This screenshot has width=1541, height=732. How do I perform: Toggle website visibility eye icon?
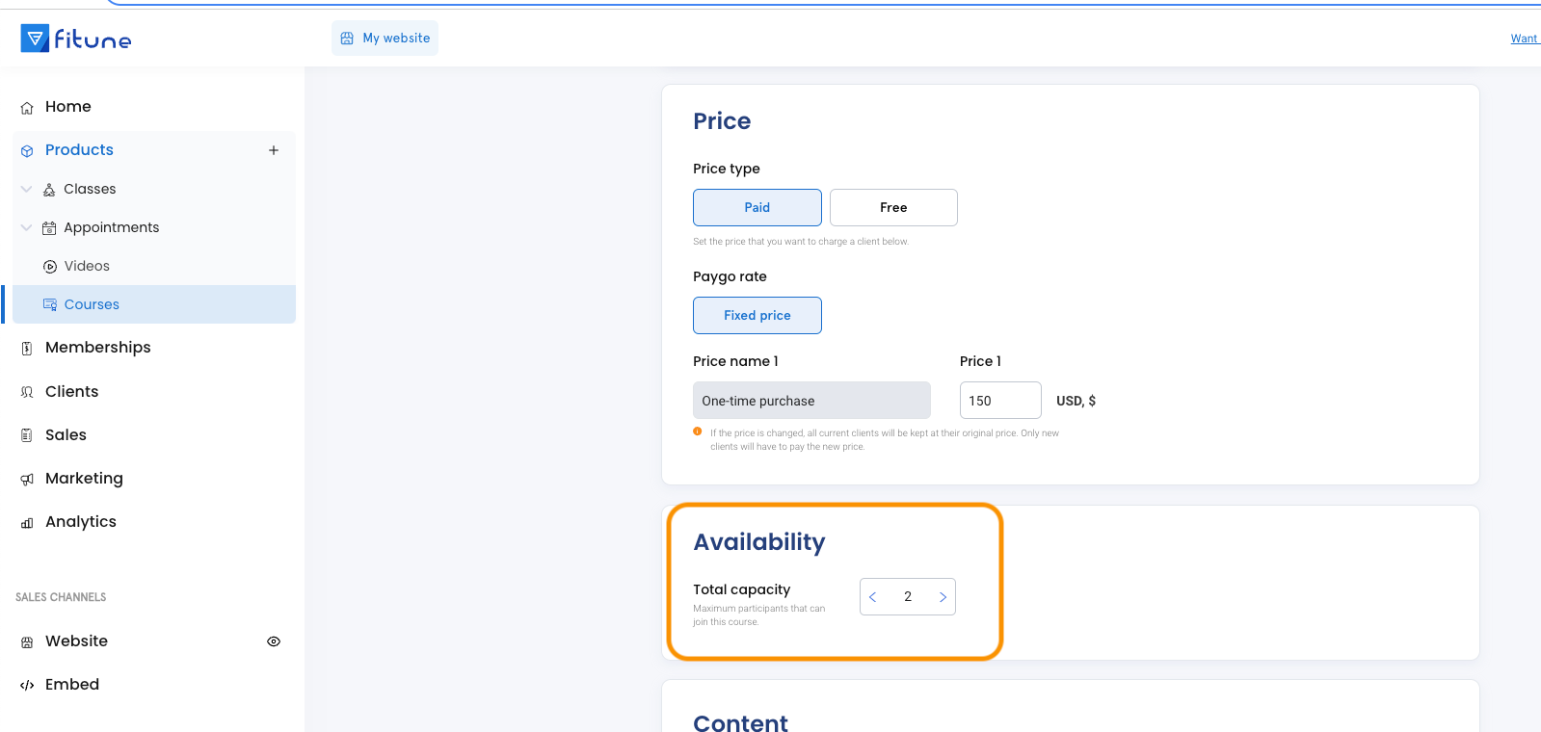click(x=274, y=641)
